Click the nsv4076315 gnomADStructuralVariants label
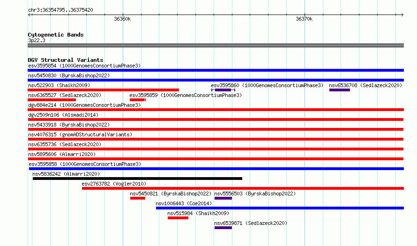This screenshot has height=246, width=417. 80,134
